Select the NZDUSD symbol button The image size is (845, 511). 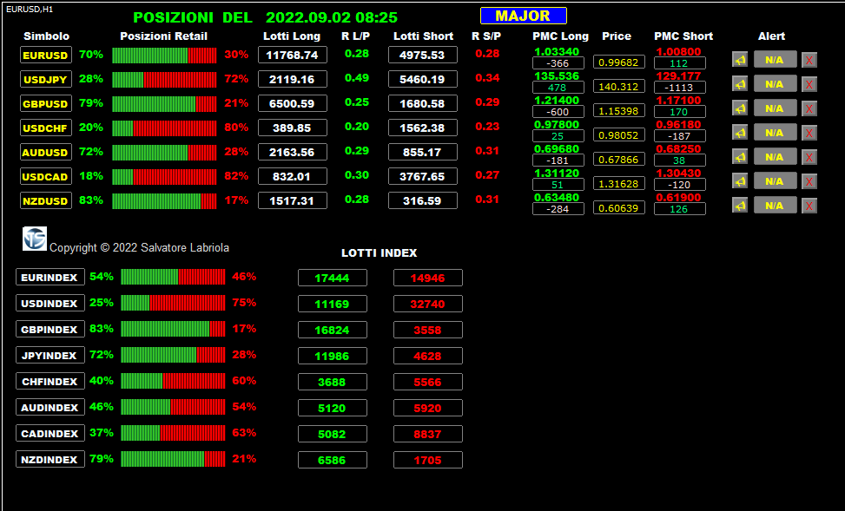coord(46,200)
